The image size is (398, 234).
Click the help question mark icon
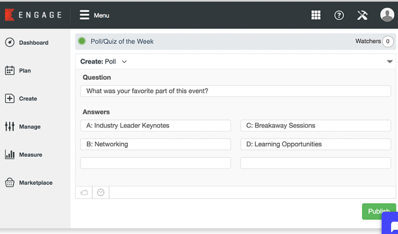(339, 15)
